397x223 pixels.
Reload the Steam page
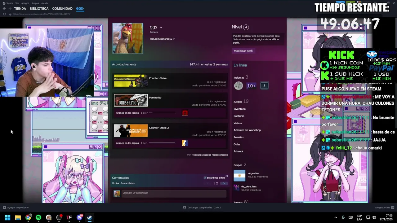4,14
